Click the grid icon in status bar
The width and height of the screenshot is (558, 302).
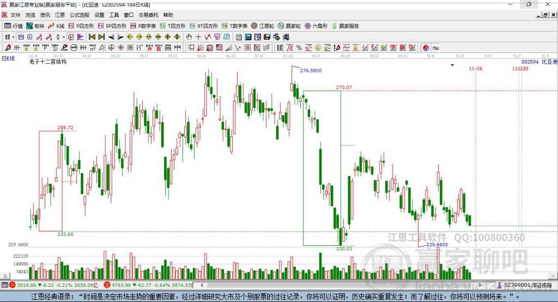click(4, 285)
